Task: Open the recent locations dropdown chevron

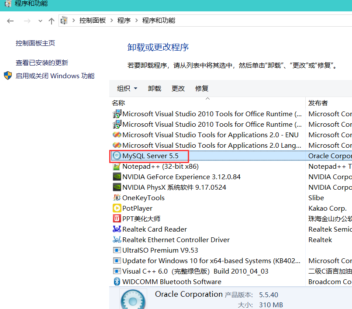Action: (40, 21)
